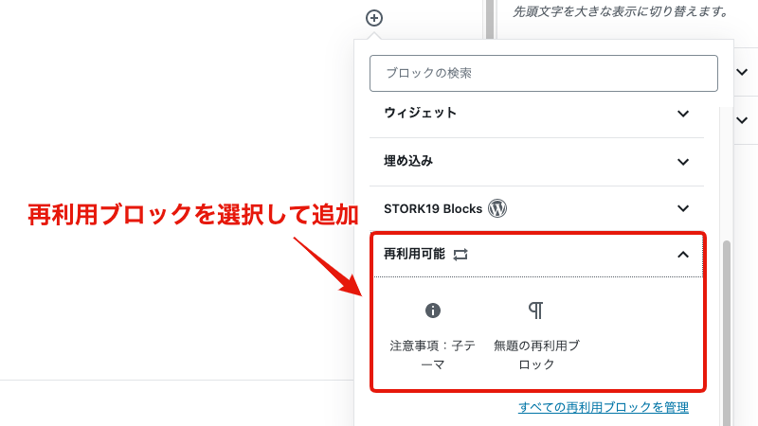Click the reusable loop icon beside 再利用可能
The height and width of the screenshot is (426, 758).
pos(460,255)
